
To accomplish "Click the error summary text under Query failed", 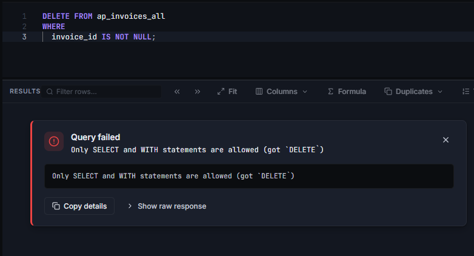I will tap(197, 150).
